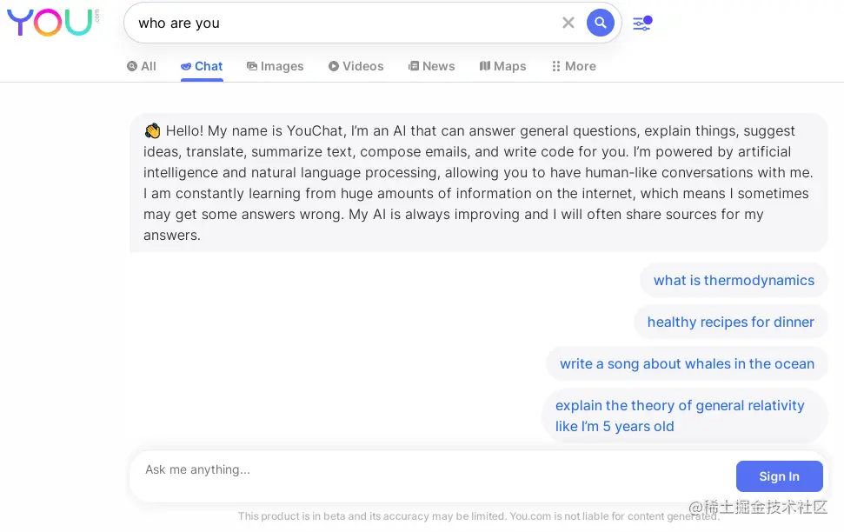Select the "healthy recipes for dinner" suggestion
Image resolution: width=844 pixels, height=532 pixels.
pyautogui.click(x=730, y=322)
